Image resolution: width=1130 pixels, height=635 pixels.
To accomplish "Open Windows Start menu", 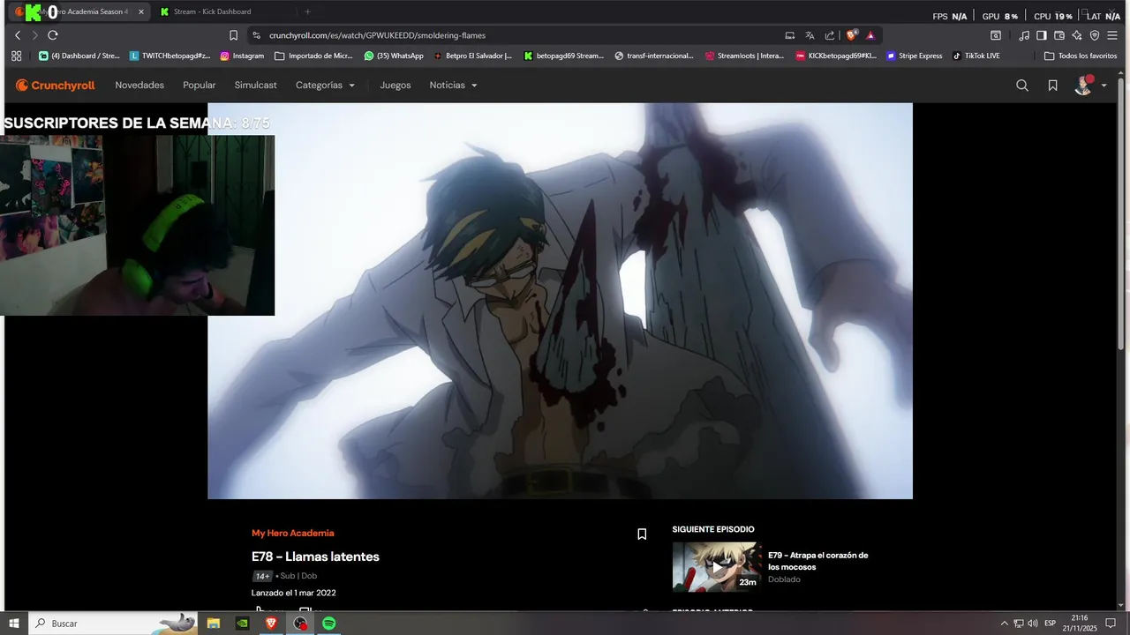I will click(14, 624).
